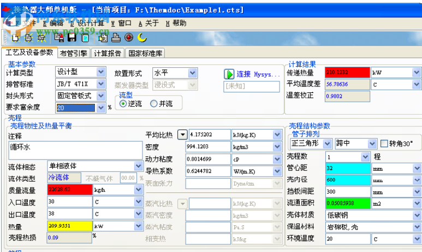
Task: Click the red round stop icon
Action: [129, 38]
